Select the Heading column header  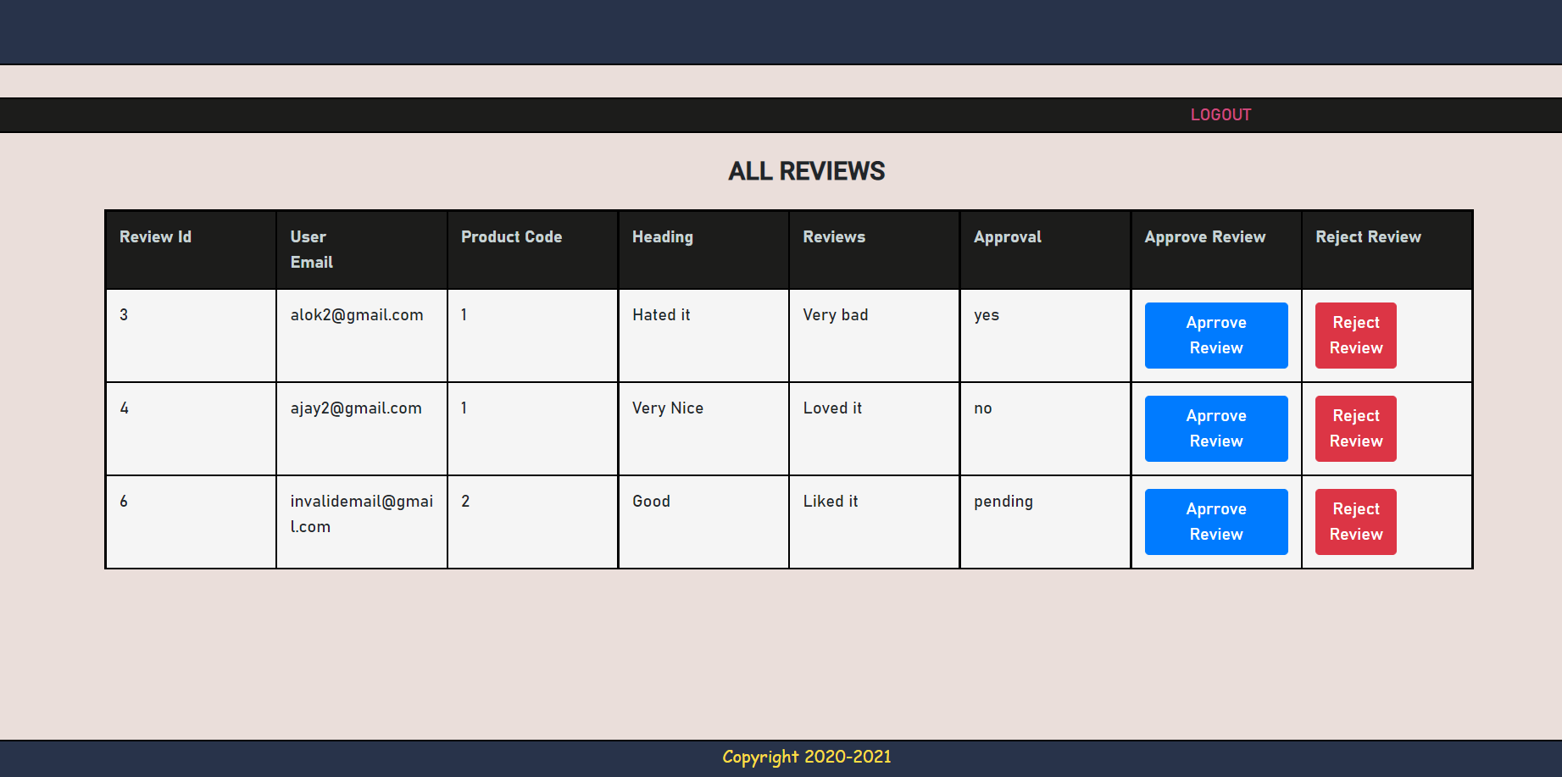pos(704,250)
